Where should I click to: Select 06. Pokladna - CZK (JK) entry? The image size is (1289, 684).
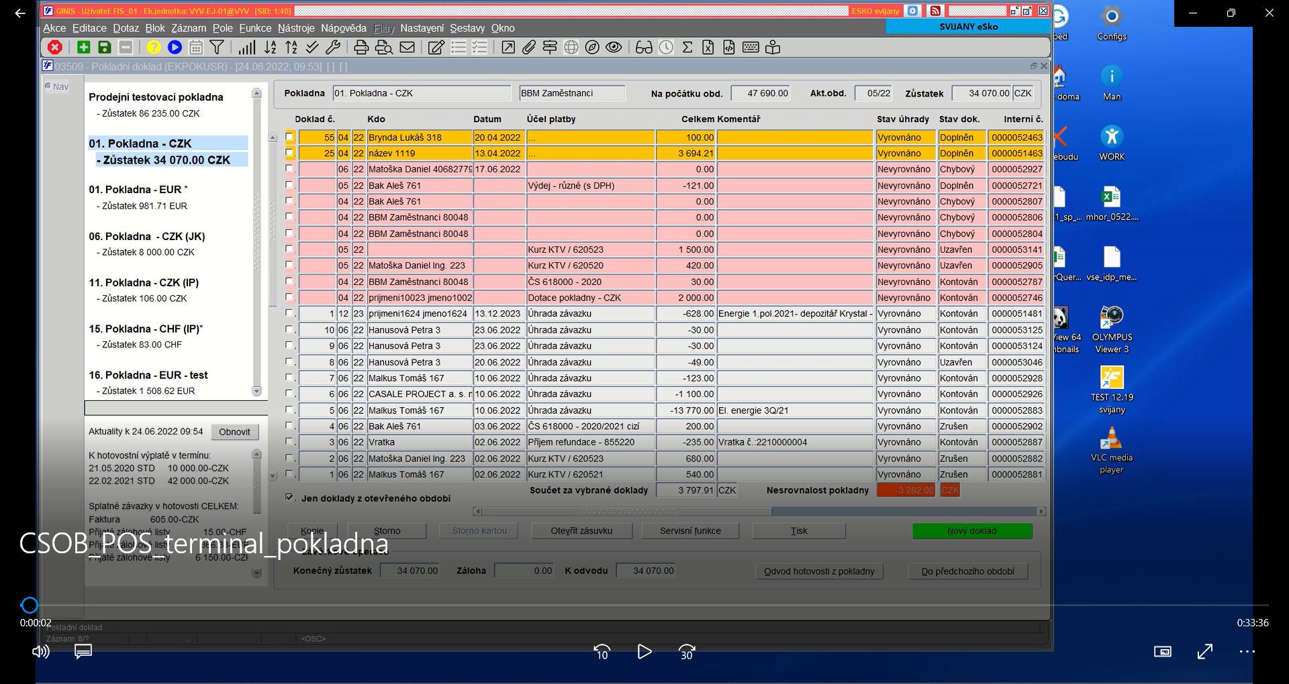[147, 236]
